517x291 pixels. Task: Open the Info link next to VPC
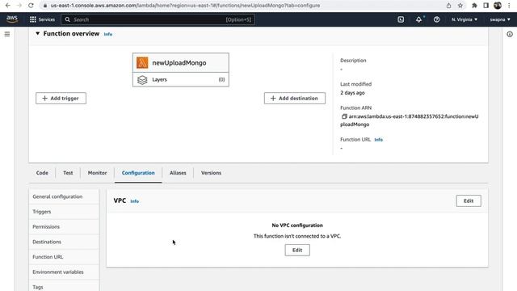click(x=135, y=201)
